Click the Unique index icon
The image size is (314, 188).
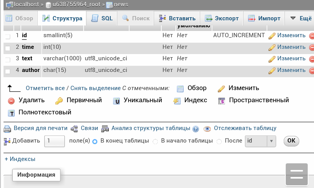[116, 101]
